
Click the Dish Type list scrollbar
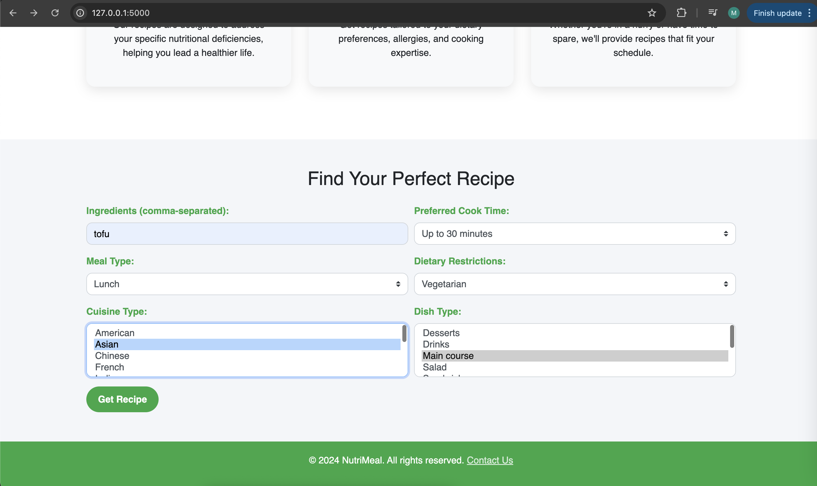pyautogui.click(x=732, y=337)
